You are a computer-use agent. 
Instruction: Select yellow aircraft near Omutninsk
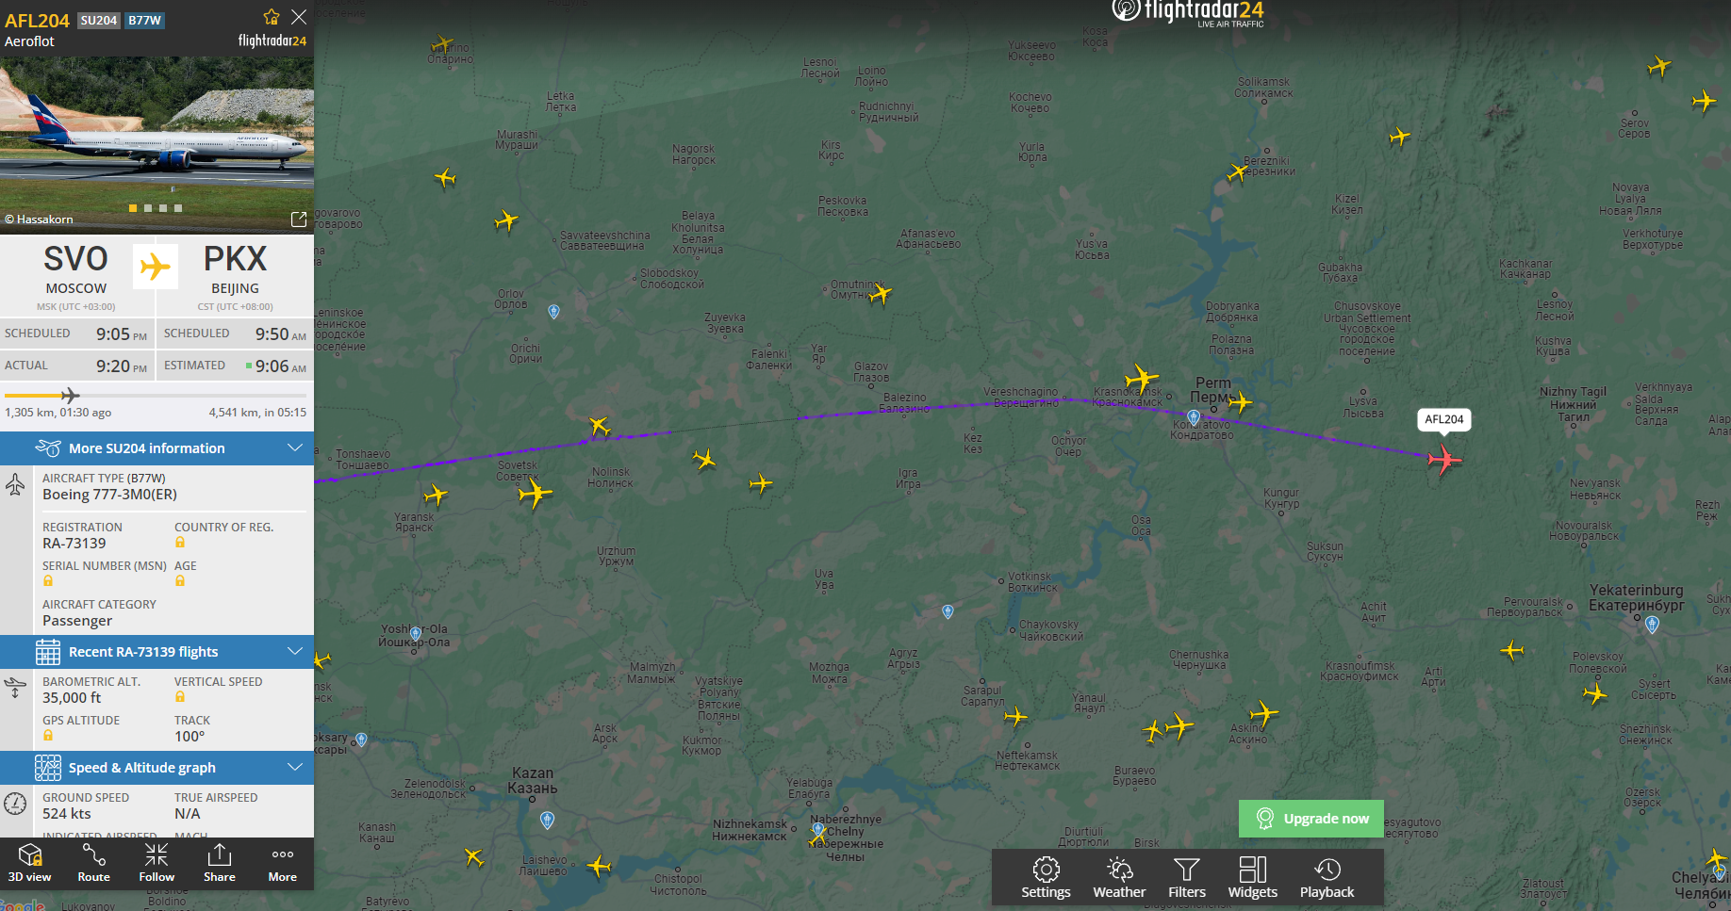click(880, 295)
